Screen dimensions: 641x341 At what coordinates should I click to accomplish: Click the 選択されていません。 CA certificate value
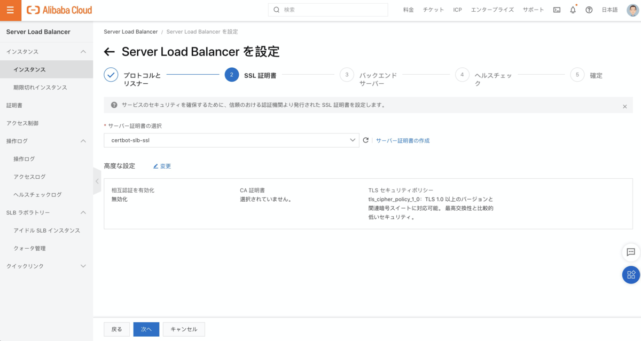tap(265, 199)
